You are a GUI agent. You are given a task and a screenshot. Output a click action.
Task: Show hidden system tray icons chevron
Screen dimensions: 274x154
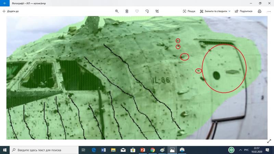pyautogui.click(x=240, y=150)
